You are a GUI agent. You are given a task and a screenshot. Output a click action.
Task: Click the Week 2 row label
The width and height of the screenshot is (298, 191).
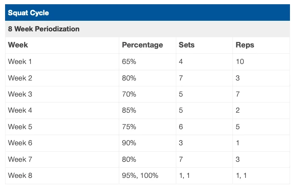(20, 78)
